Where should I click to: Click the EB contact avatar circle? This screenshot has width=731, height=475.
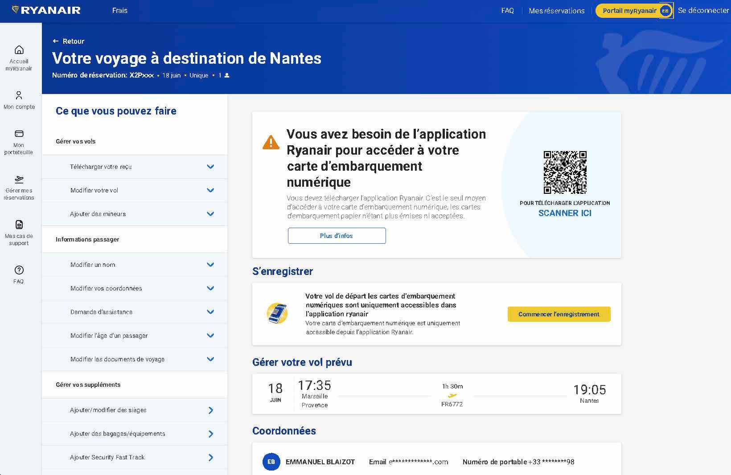pyautogui.click(x=271, y=462)
